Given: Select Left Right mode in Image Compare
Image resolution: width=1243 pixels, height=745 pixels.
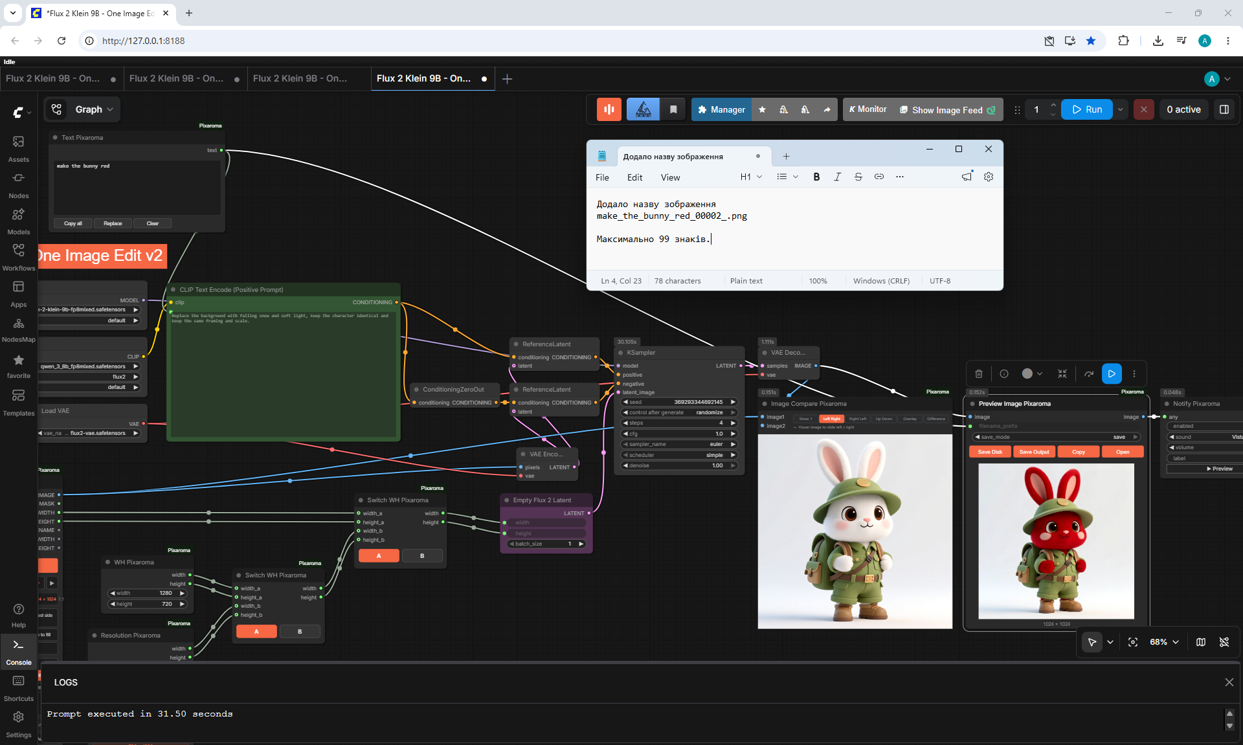Looking at the screenshot, I should tap(831, 419).
